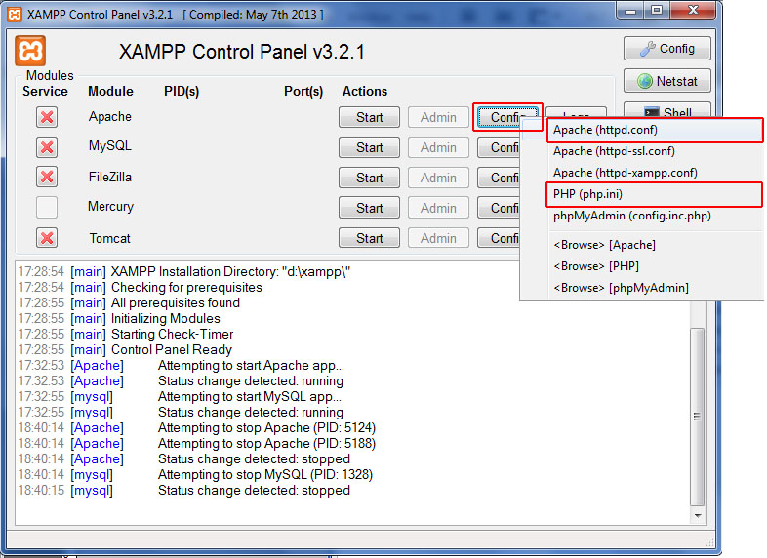Click the log scrollbar down arrow

[698, 515]
